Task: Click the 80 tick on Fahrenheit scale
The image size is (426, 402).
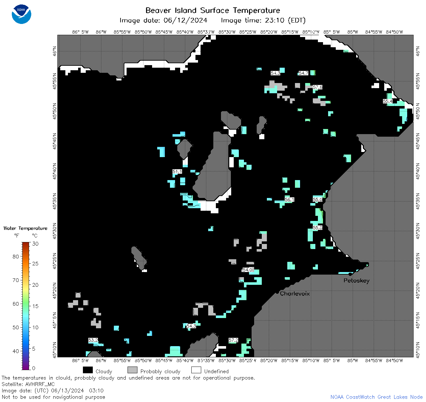Action: click(x=16, y=256)
